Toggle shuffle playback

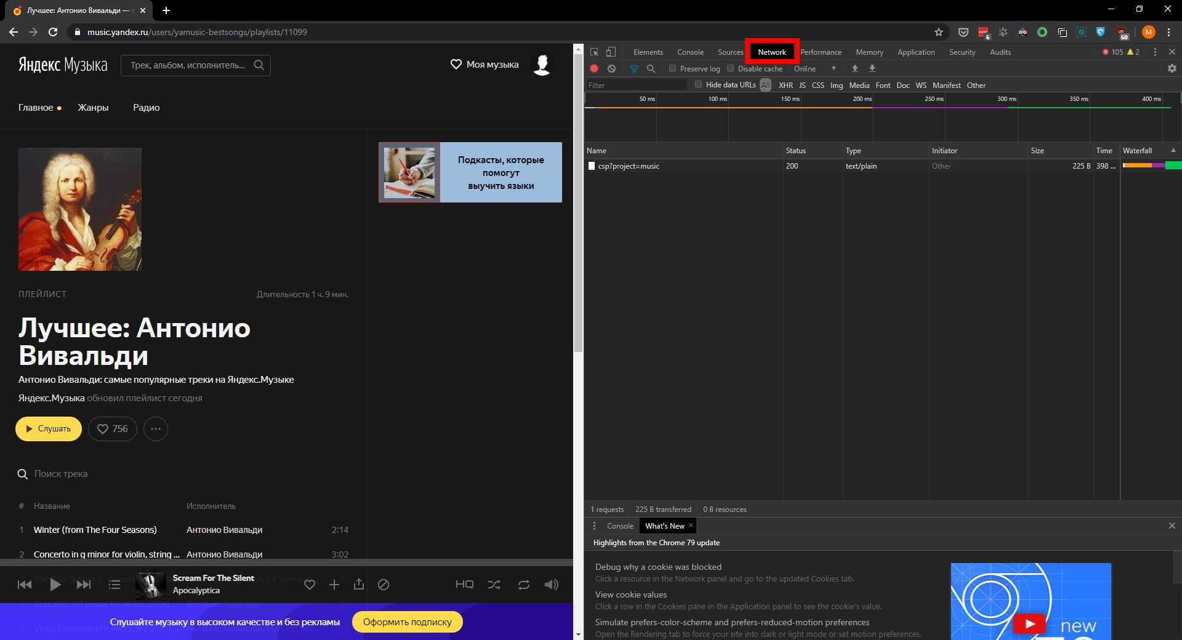494,585
